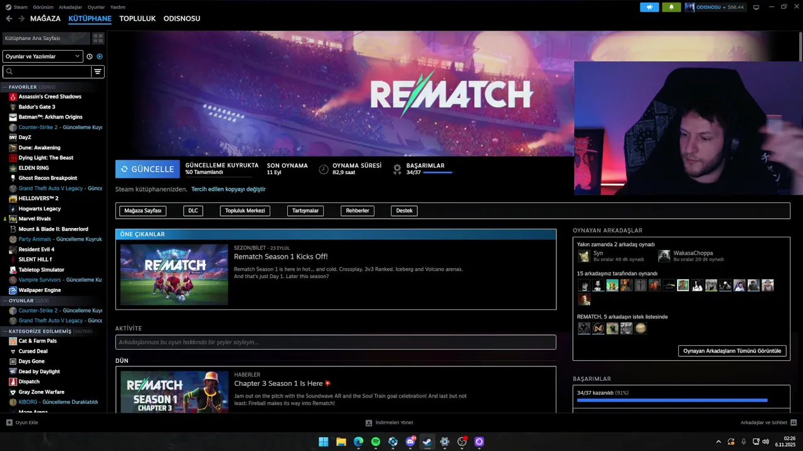Viewport: 803px width, 451px height.
Task: Focus the library search box
Action: coord(47,72)
